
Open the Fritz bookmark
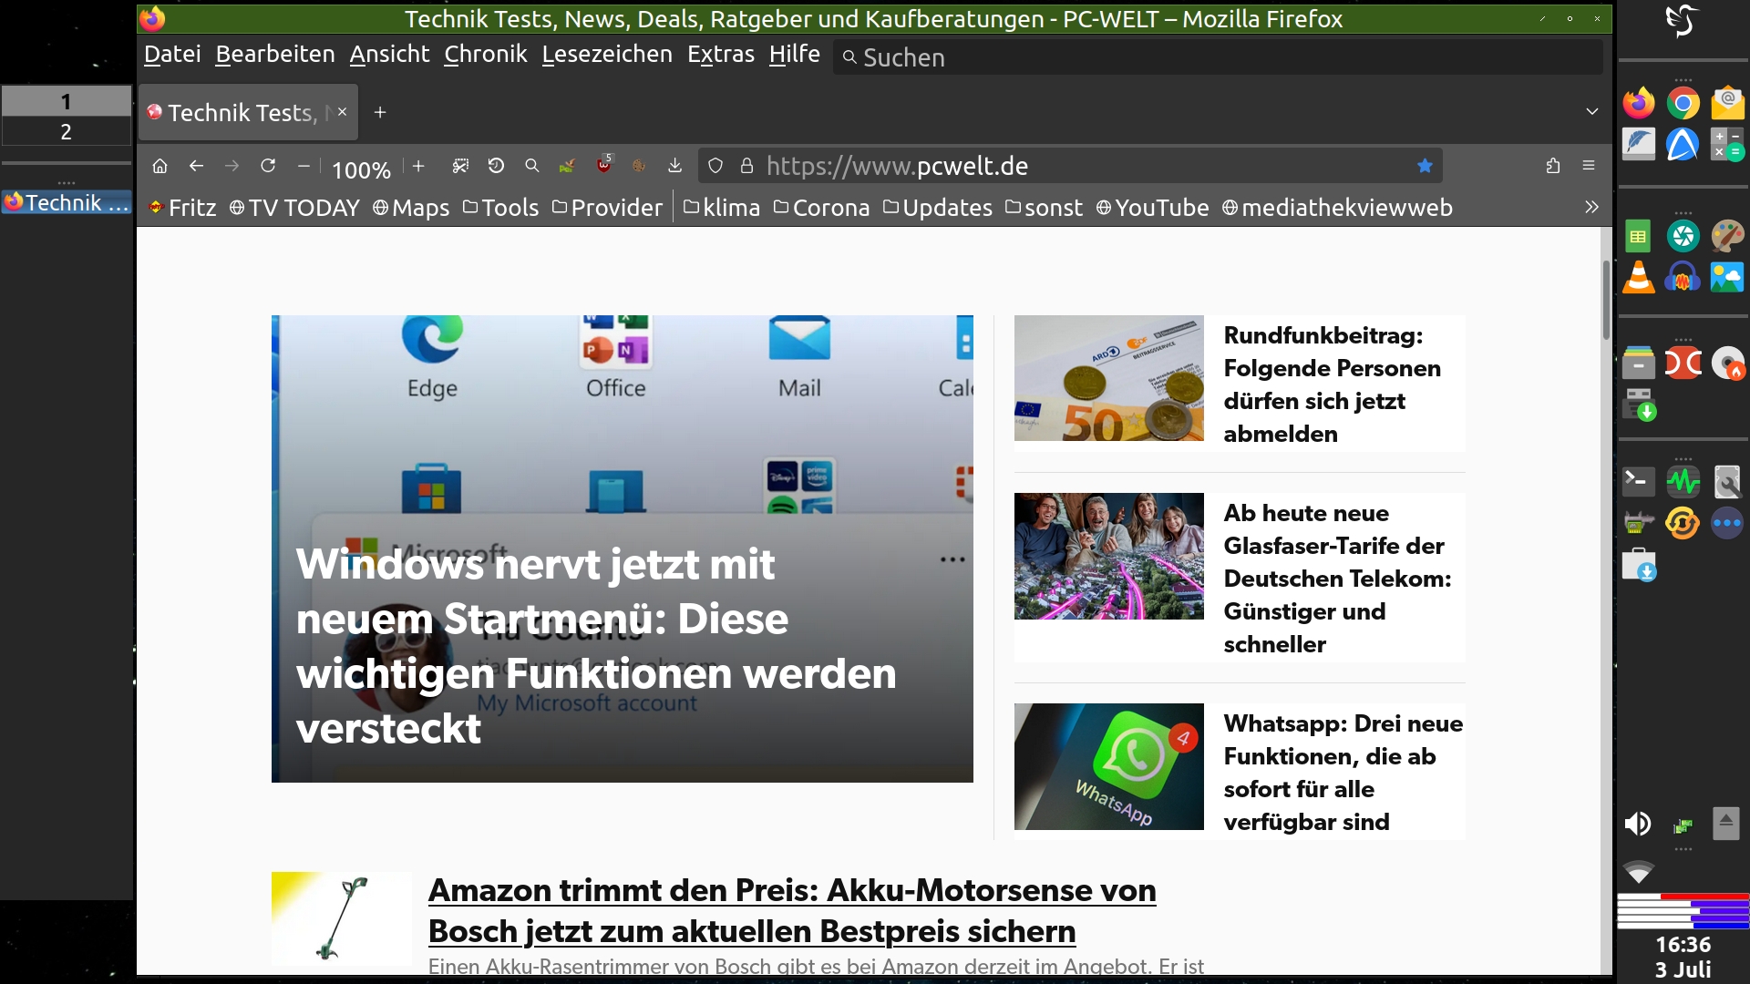point(183,208)
